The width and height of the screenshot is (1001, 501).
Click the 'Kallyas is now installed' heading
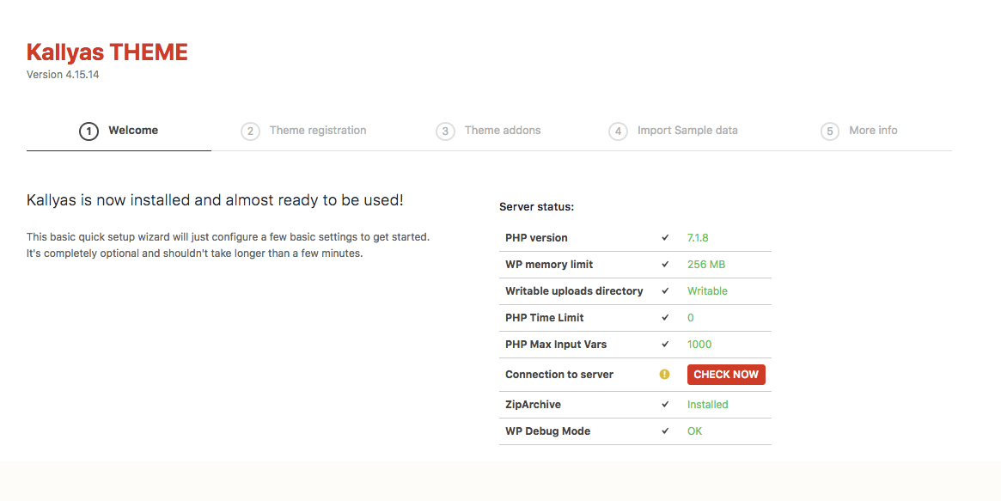[x=215, y=200]
